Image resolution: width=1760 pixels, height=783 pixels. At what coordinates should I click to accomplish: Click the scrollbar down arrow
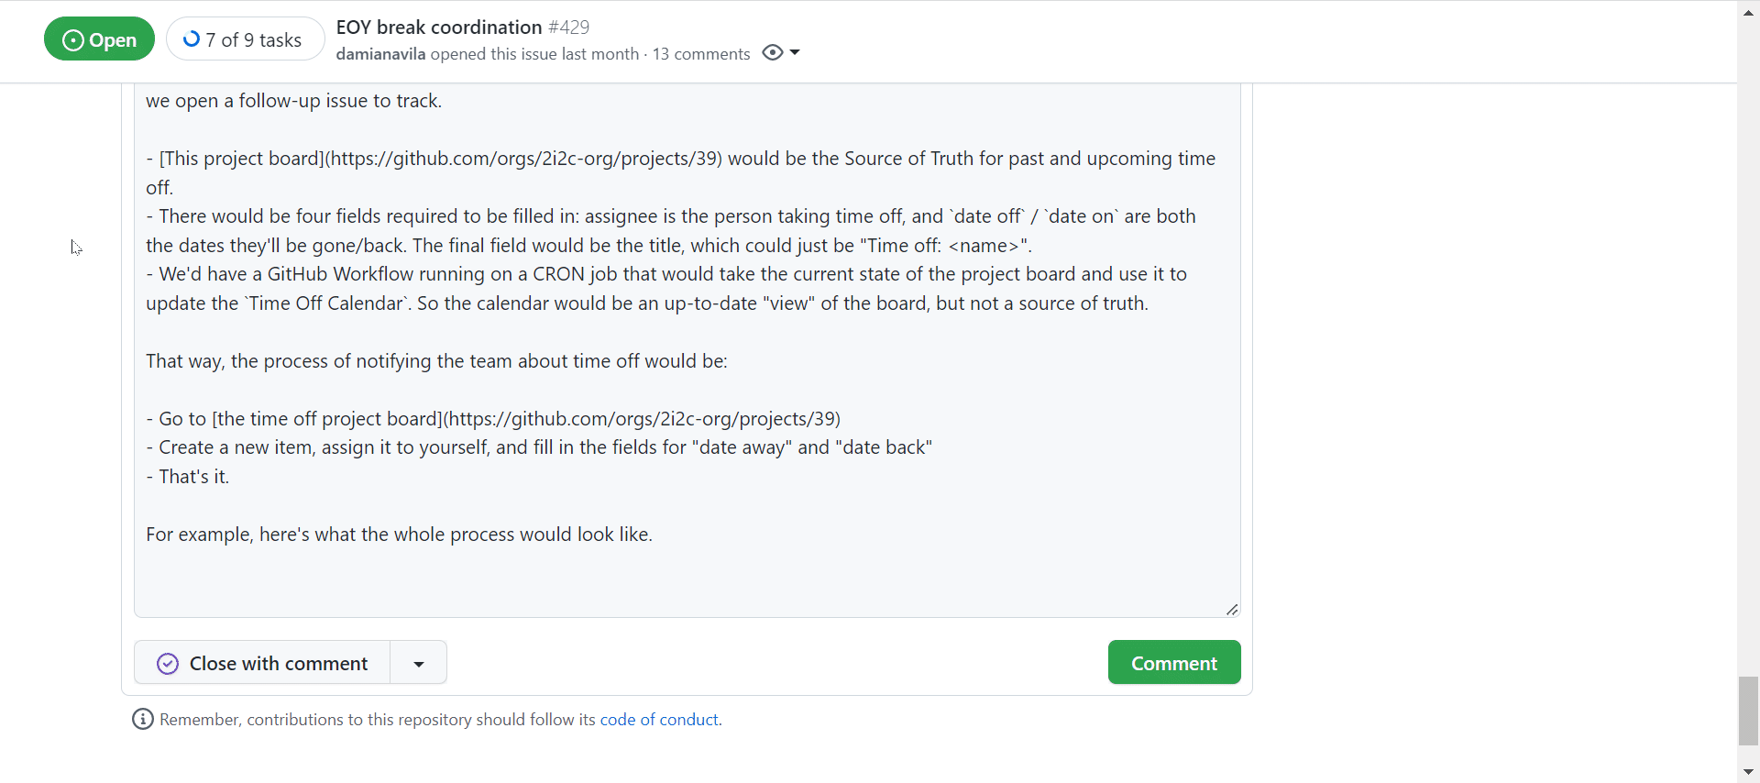coord(1749,771)
